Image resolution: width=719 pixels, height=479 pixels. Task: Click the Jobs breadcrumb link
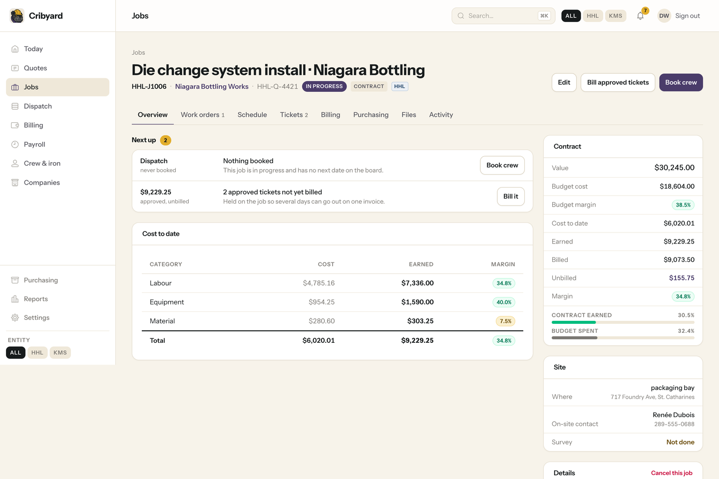pos(138,52)
